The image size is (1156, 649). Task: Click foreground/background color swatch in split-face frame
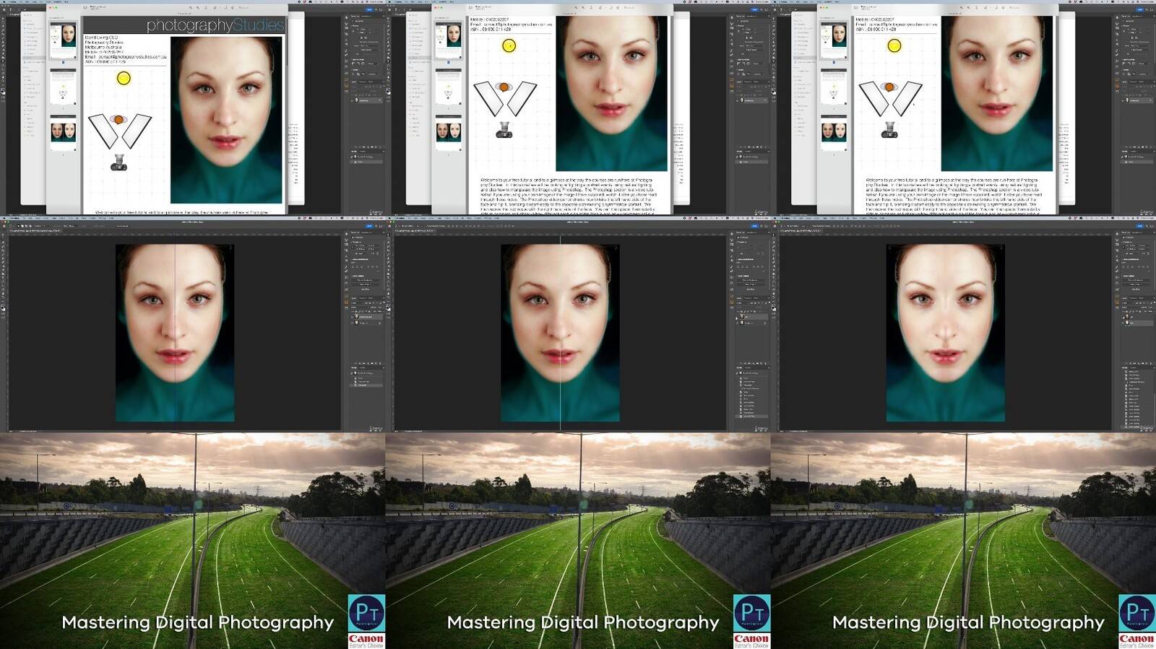point(3,308)
